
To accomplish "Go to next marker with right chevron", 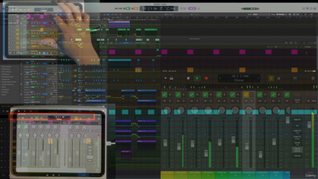I will 258,78.
